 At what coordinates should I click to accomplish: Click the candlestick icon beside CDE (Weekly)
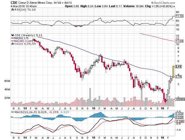12,35
